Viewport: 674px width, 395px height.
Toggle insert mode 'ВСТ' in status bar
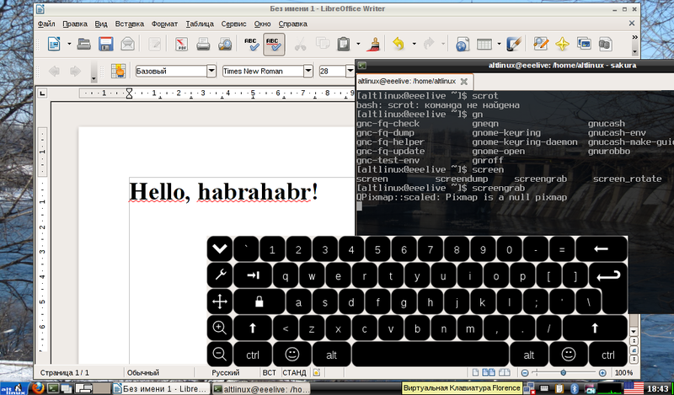pos(269,372)
